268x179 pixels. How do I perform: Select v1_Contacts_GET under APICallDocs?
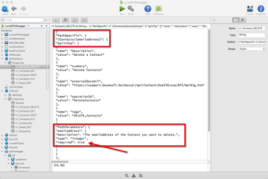tap(25, 71)
